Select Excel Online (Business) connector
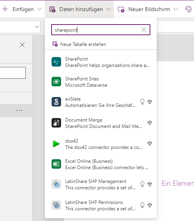This screenshot has width=194, height=221. pos(101,164)
